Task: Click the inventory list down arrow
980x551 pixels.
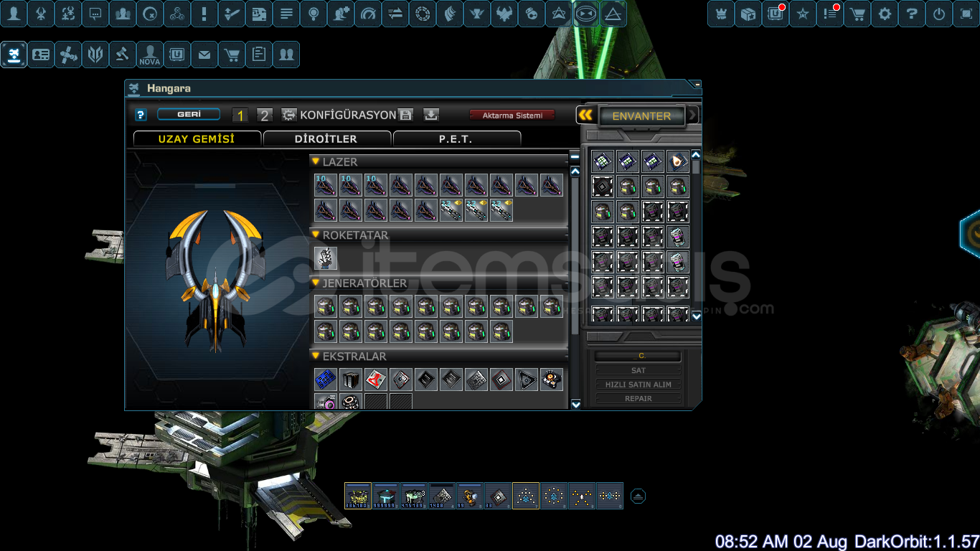Action: (x=696, y=316)
